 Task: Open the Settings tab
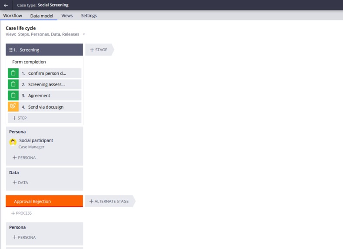tap(89, 16)
